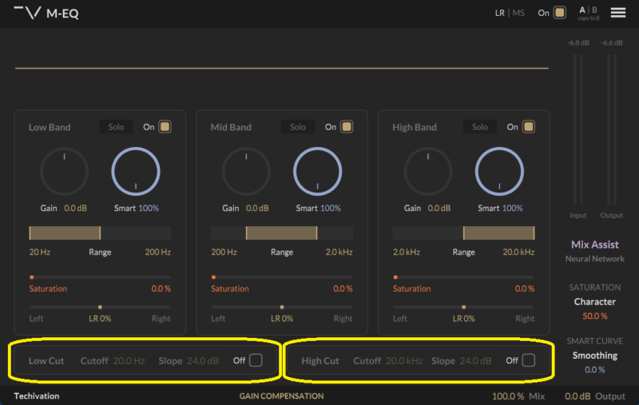639x405 pixels.
Task: Toggle the Mid Band On switch
Action: 347,127
